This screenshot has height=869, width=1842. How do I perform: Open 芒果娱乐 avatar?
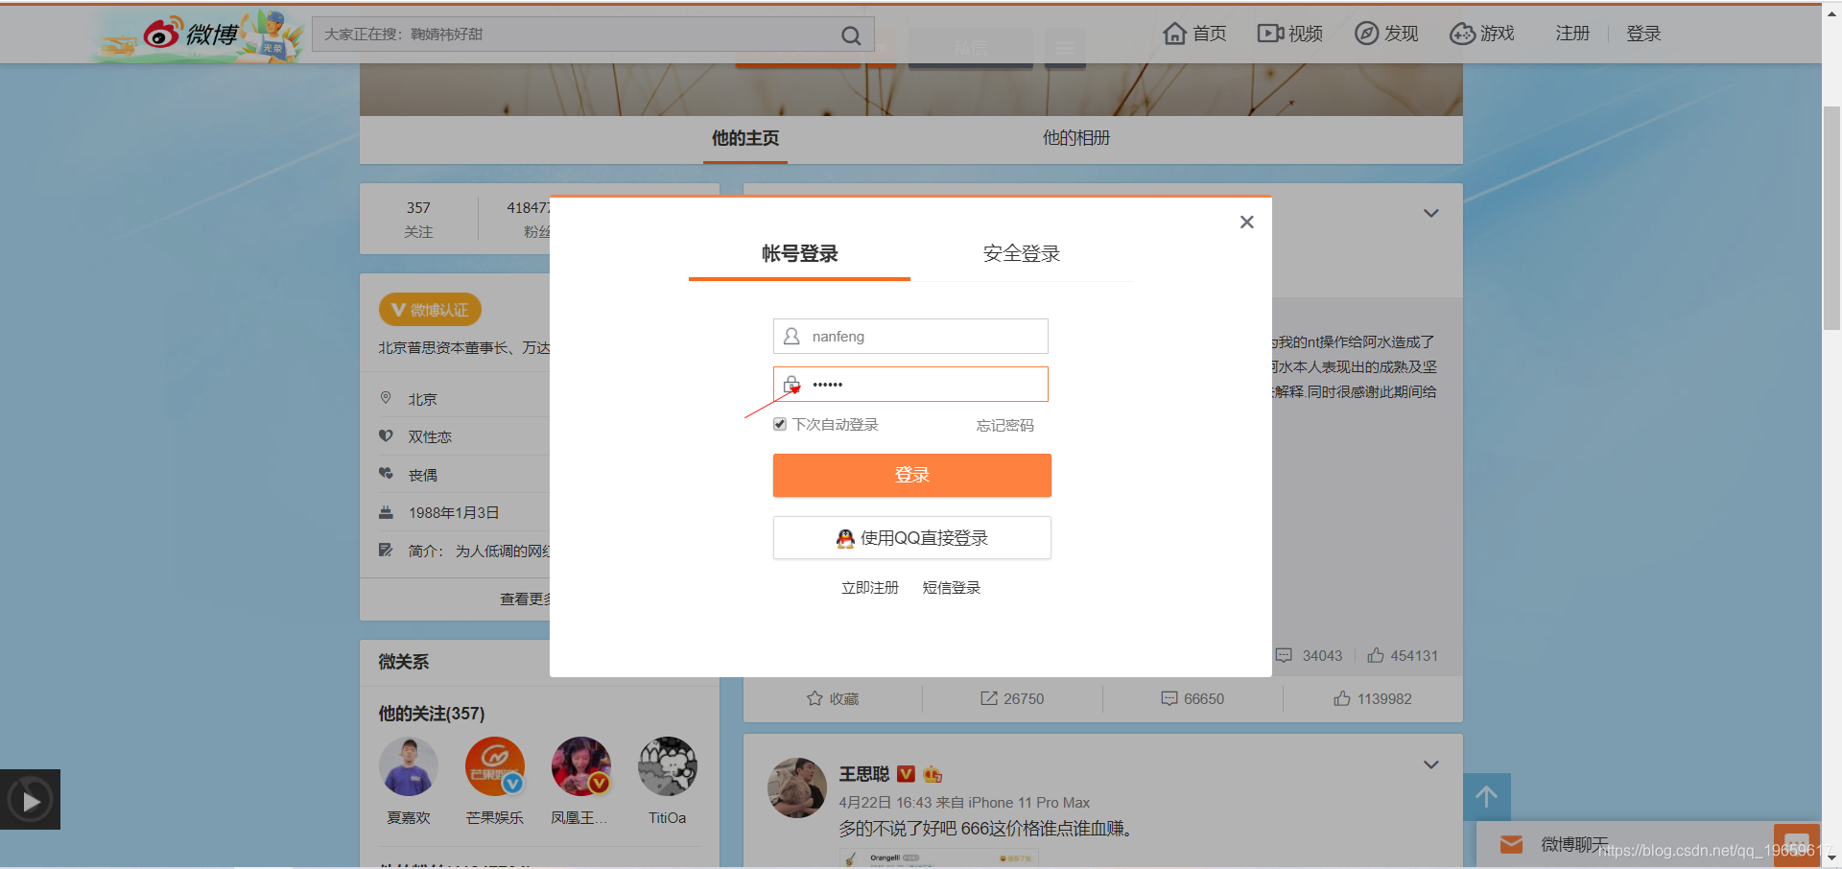[495, 766]
